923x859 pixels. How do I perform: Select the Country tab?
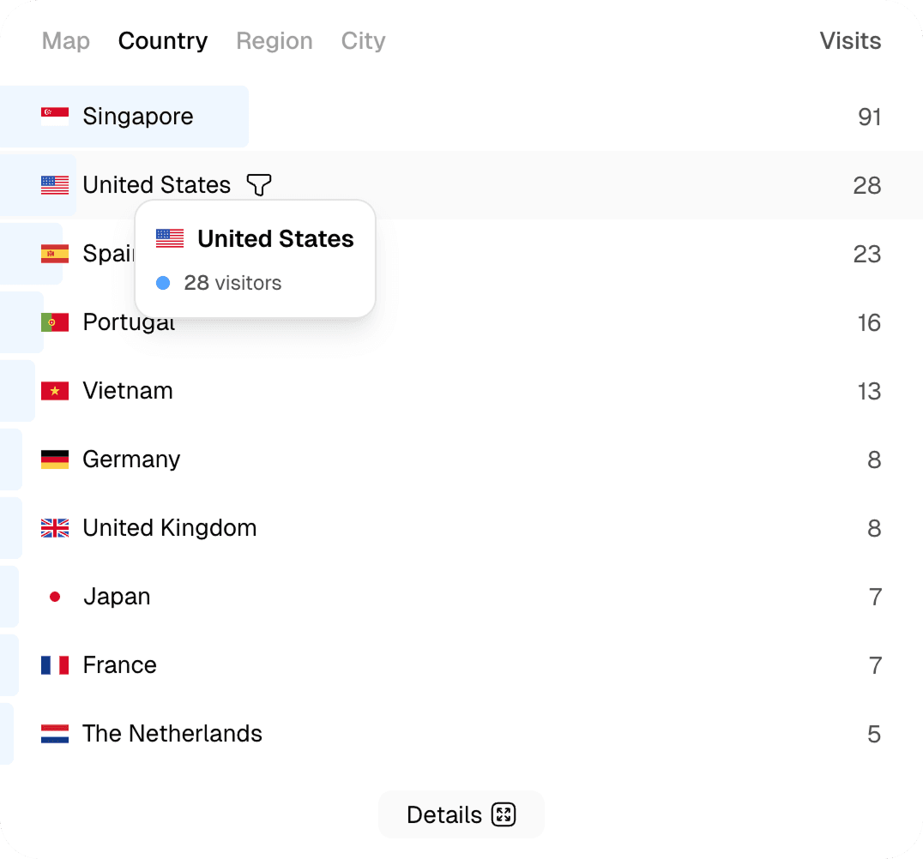pyautogui.click(x=163, y=41)
